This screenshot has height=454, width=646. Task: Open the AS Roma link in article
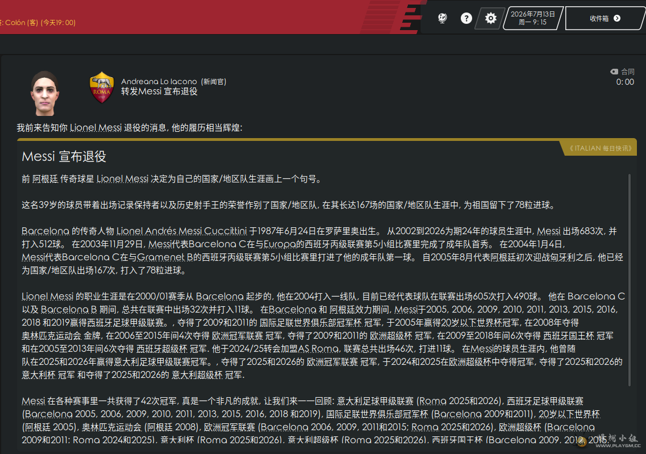click(x=318, y=349)
